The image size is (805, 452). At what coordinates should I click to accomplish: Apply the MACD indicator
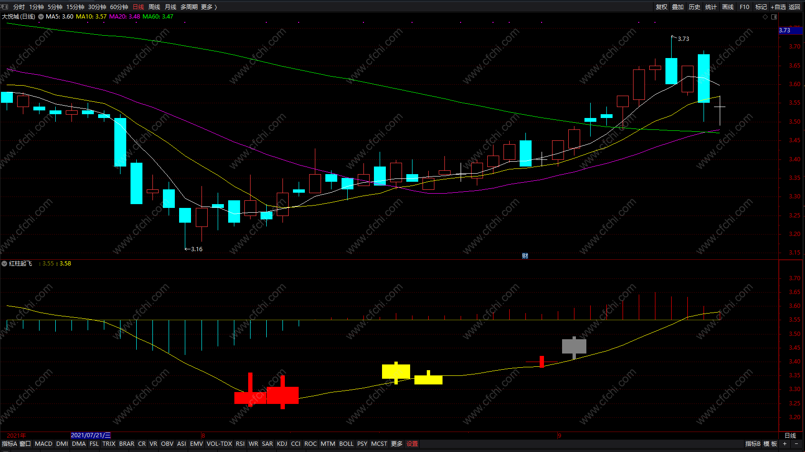click(x=43, y=443)
